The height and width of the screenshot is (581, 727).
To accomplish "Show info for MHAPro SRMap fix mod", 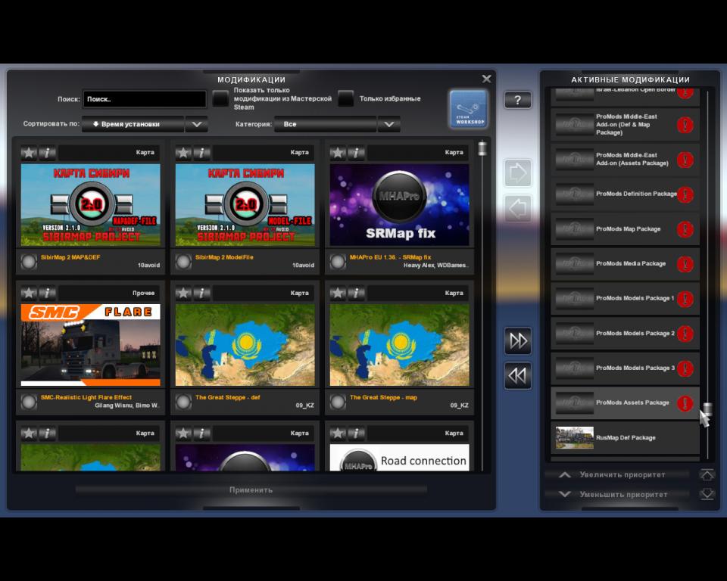I will coord(356,152).
